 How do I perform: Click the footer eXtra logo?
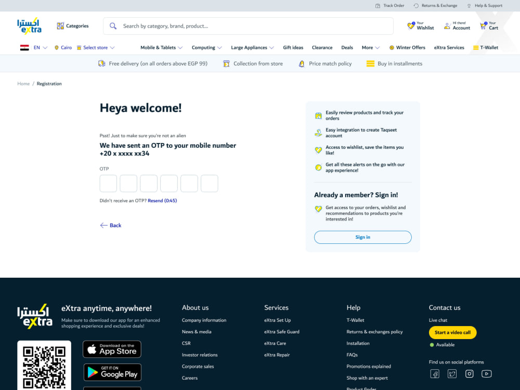[x=35, y=316]
